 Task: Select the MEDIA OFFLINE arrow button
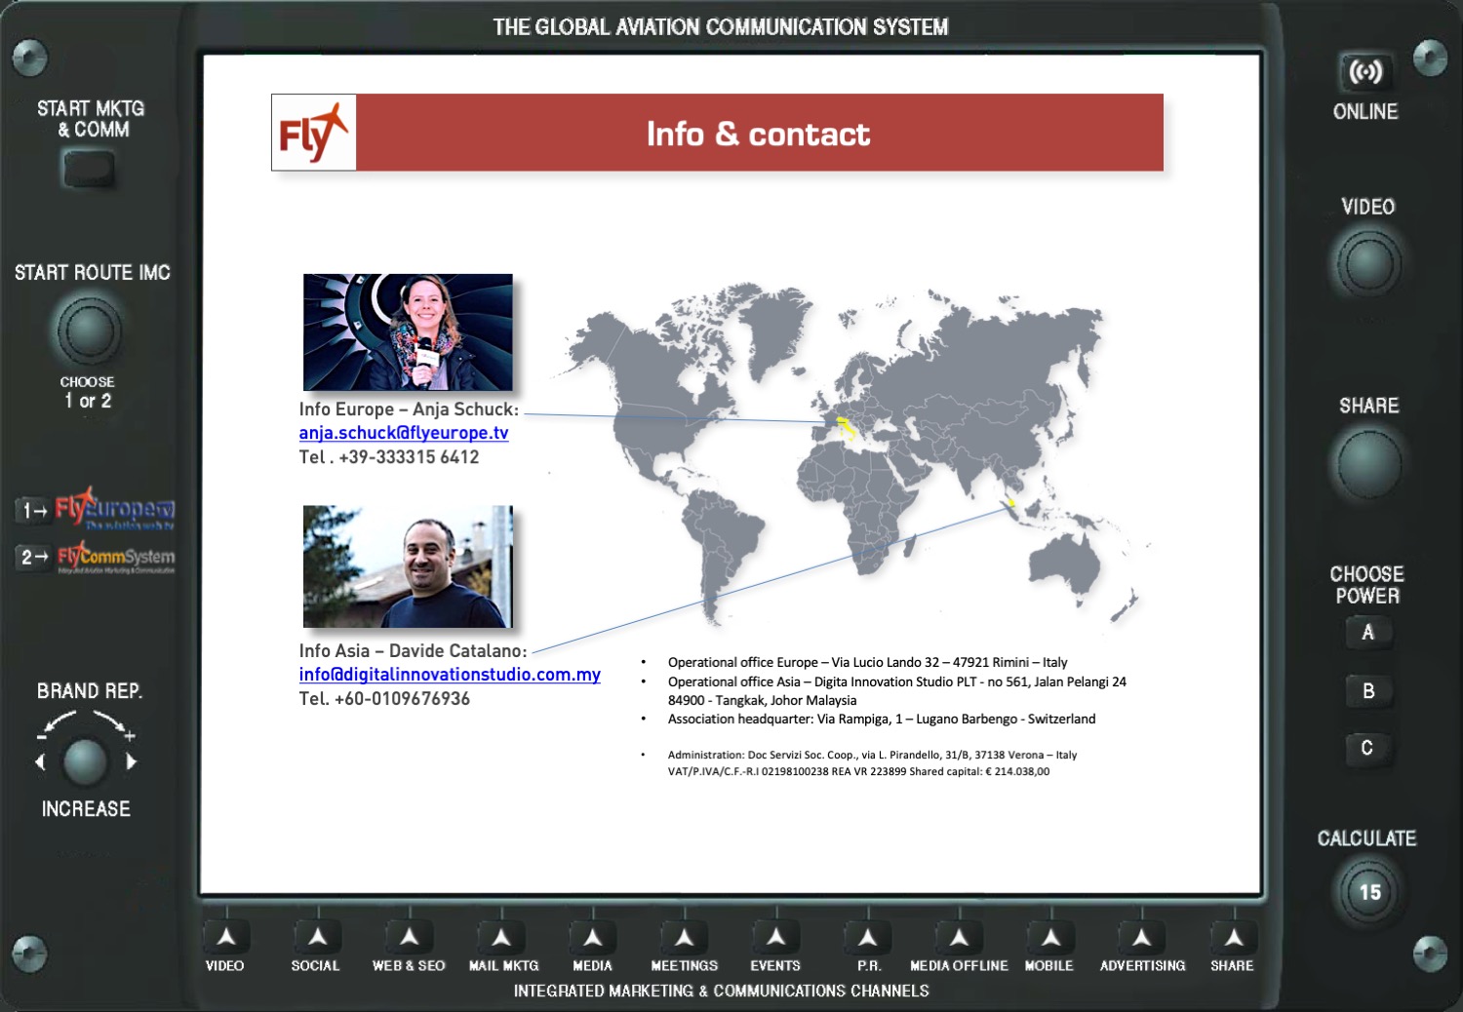960,937
